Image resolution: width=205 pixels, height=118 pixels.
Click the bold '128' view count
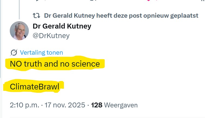(97, 105)
